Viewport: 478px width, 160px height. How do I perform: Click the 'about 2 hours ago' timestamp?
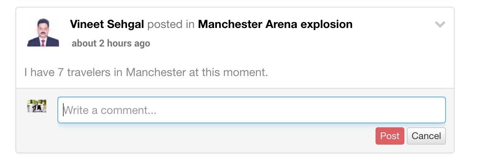[x=111, y=43]
